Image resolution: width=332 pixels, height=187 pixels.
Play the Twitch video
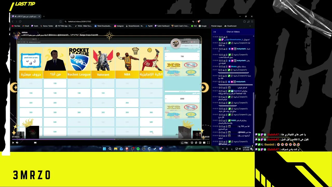click(13, 143)
